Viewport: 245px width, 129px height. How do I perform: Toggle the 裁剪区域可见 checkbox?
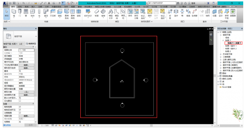(x=20, y=110)
